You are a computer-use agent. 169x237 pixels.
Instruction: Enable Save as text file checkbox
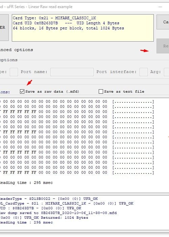point(101,91)
